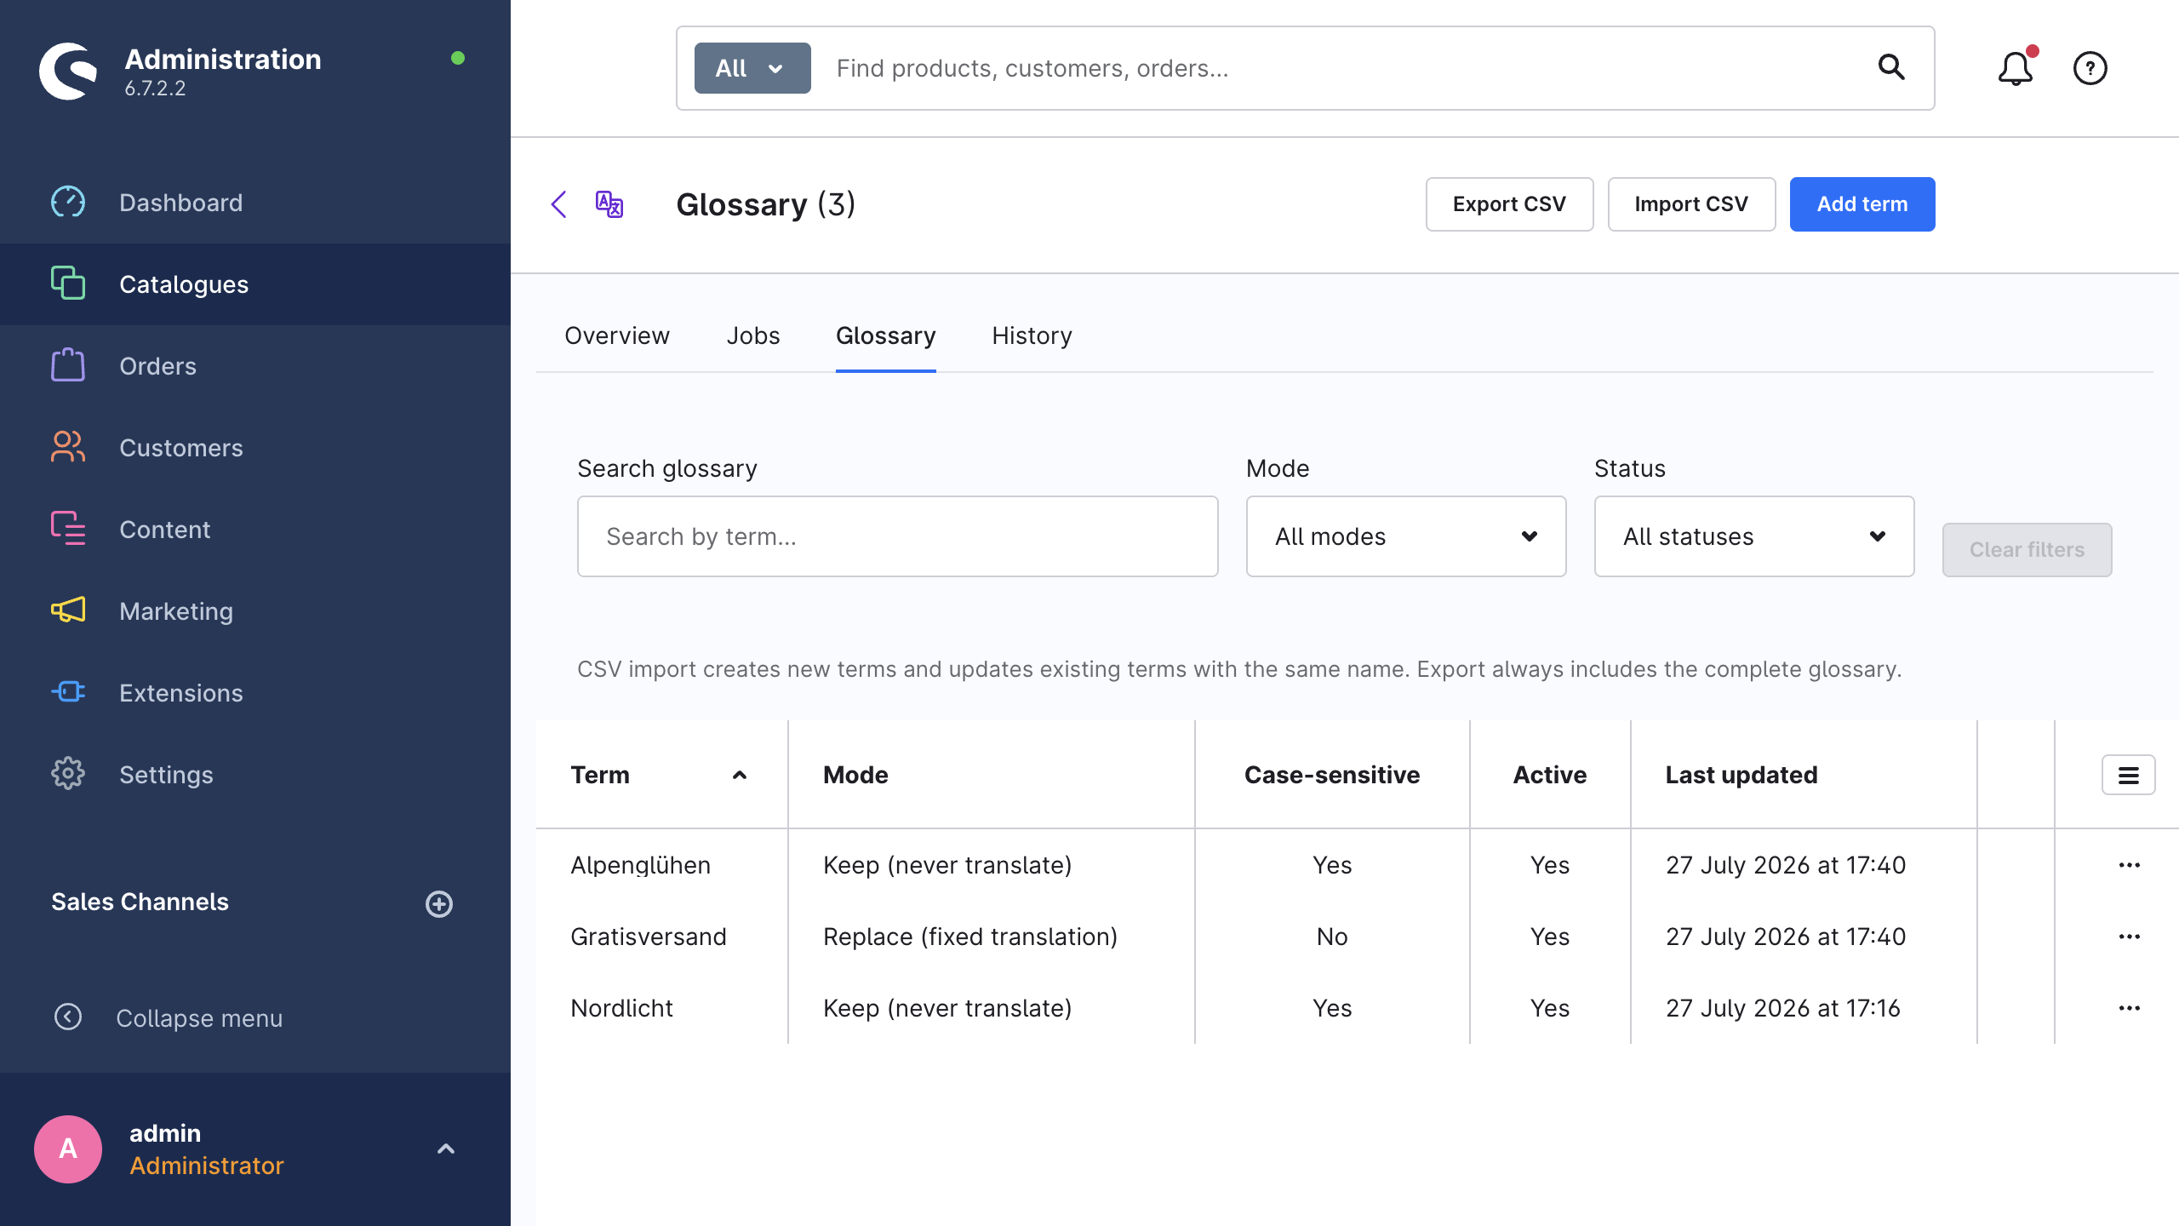Open actions menu for Alpenglühen row
2179x1226 pixels.
click(2130, 865)
